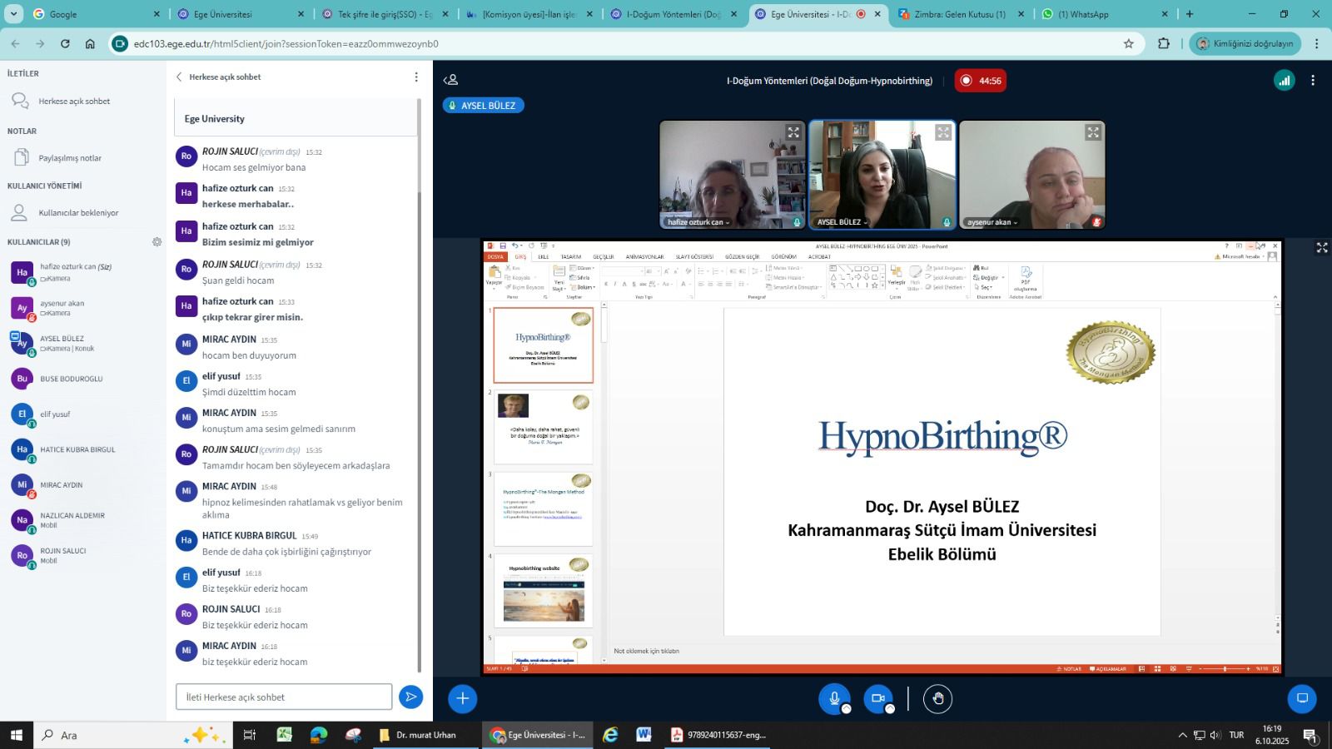Click the chat message input field
This screenshot has width=1332, height=749.
tap(283, 697)
